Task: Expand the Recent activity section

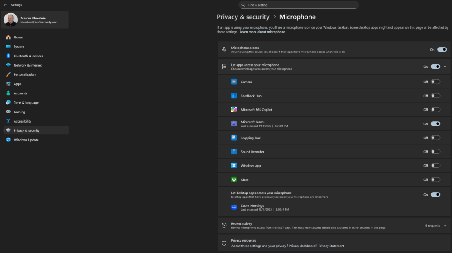Action: [445, 226]
